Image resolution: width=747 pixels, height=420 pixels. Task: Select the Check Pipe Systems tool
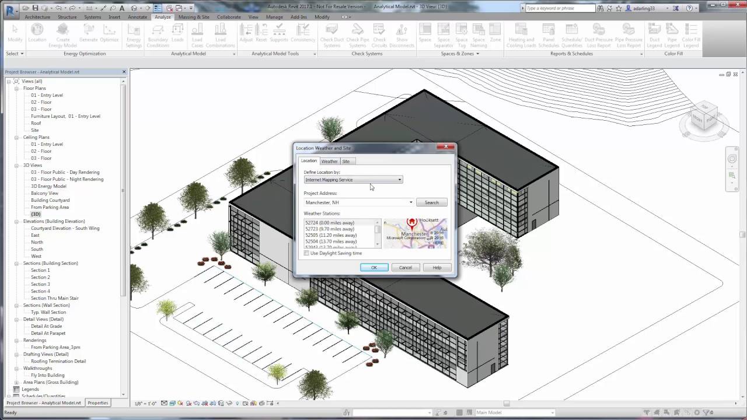357,33
